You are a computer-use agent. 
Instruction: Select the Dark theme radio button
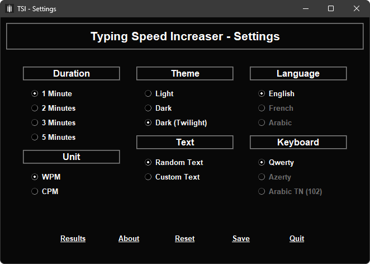pos(148,109)
